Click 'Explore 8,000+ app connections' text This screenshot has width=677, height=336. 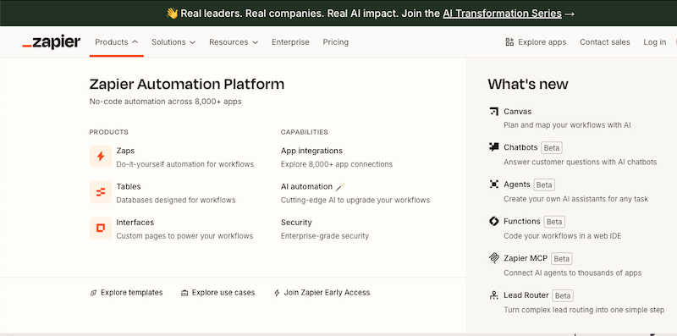337,164
